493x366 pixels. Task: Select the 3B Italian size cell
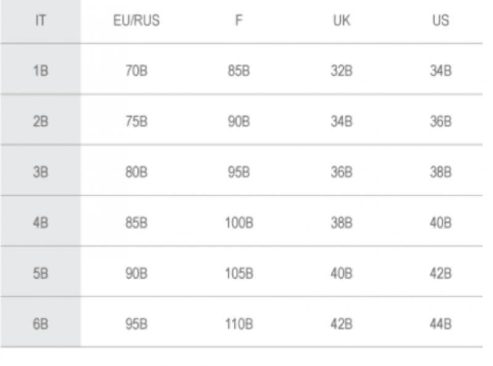[x=41, y=172]
